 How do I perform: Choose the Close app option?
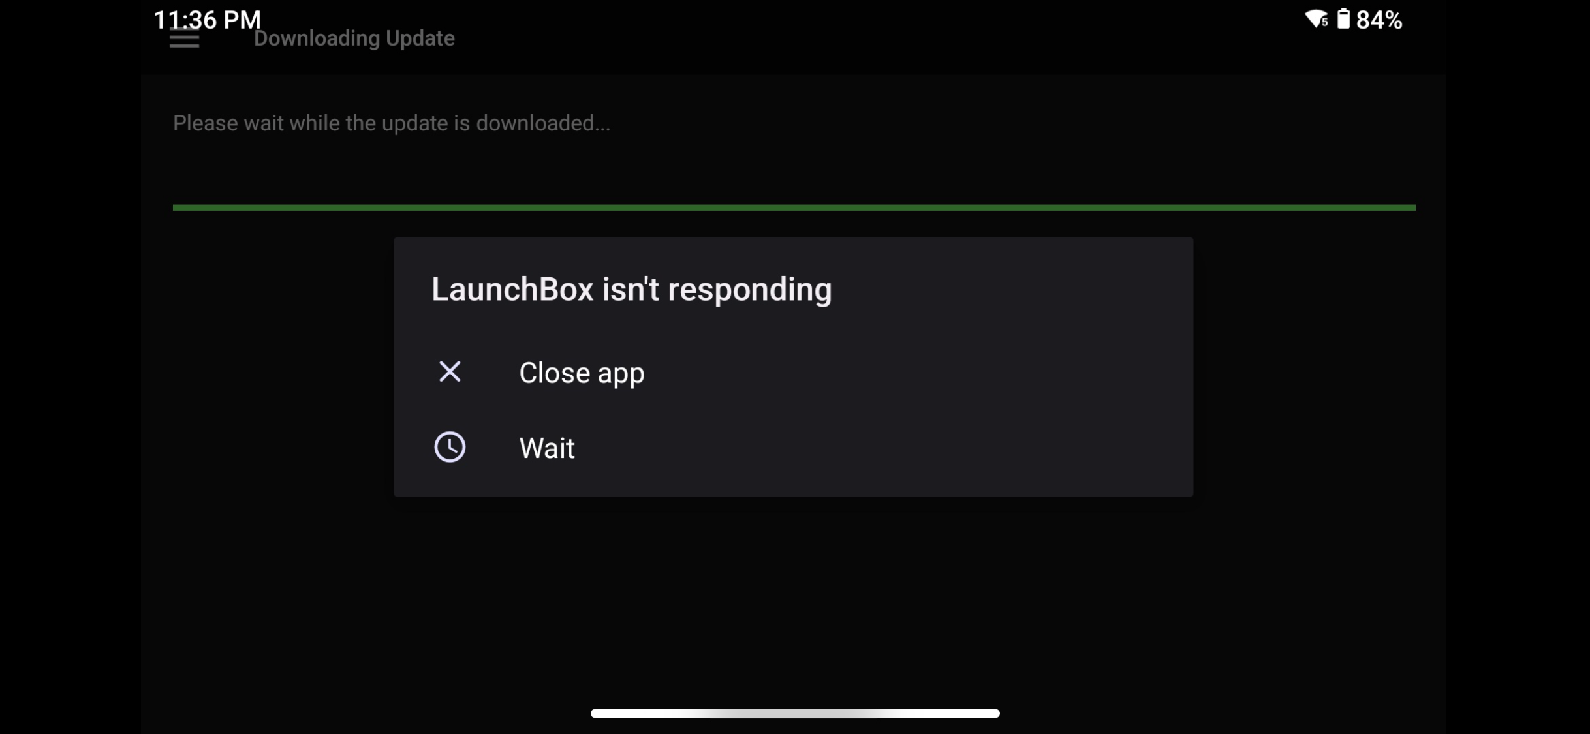(793, 373)
